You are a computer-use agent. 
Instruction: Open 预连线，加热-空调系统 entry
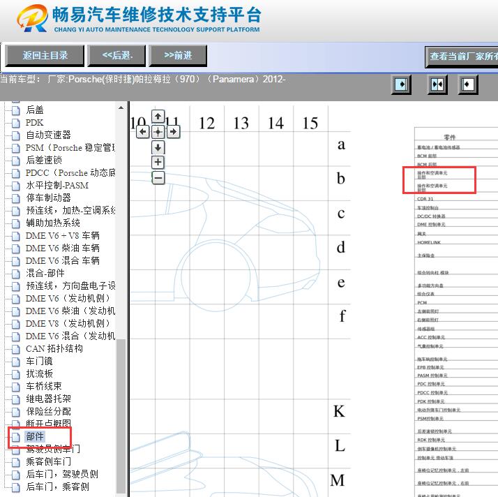click(x=70, y=210)
